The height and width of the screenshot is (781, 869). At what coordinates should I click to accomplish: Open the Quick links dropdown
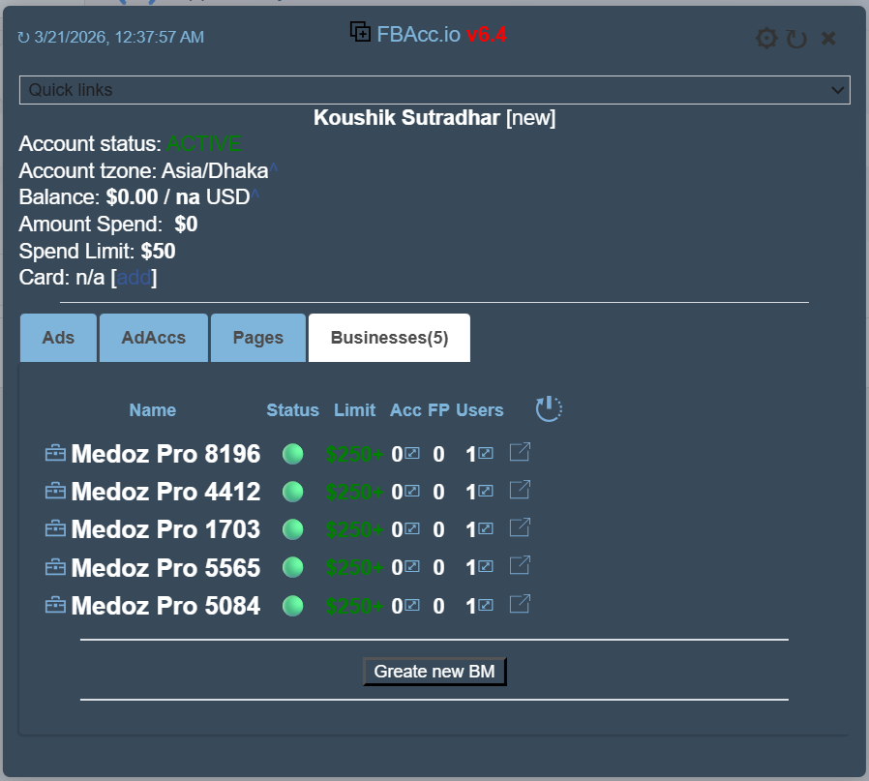[x=434, y=89]
